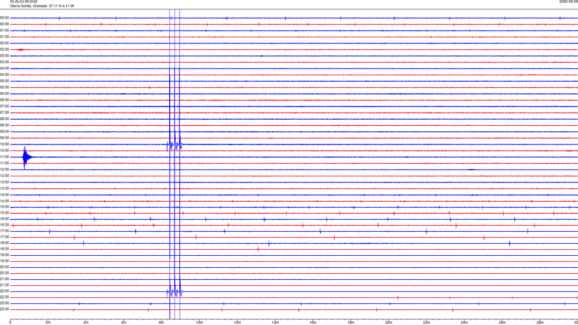Select the 07:30 trace time label

pyautogui.click(x=4, y=113)
